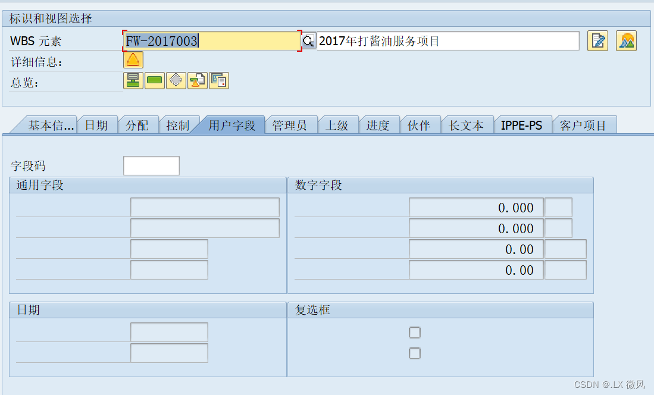Toggle the upper checkbox in the 复选框 panel
Screen dimensions: 654x395
pyautogui.click(x=414, y=333)
